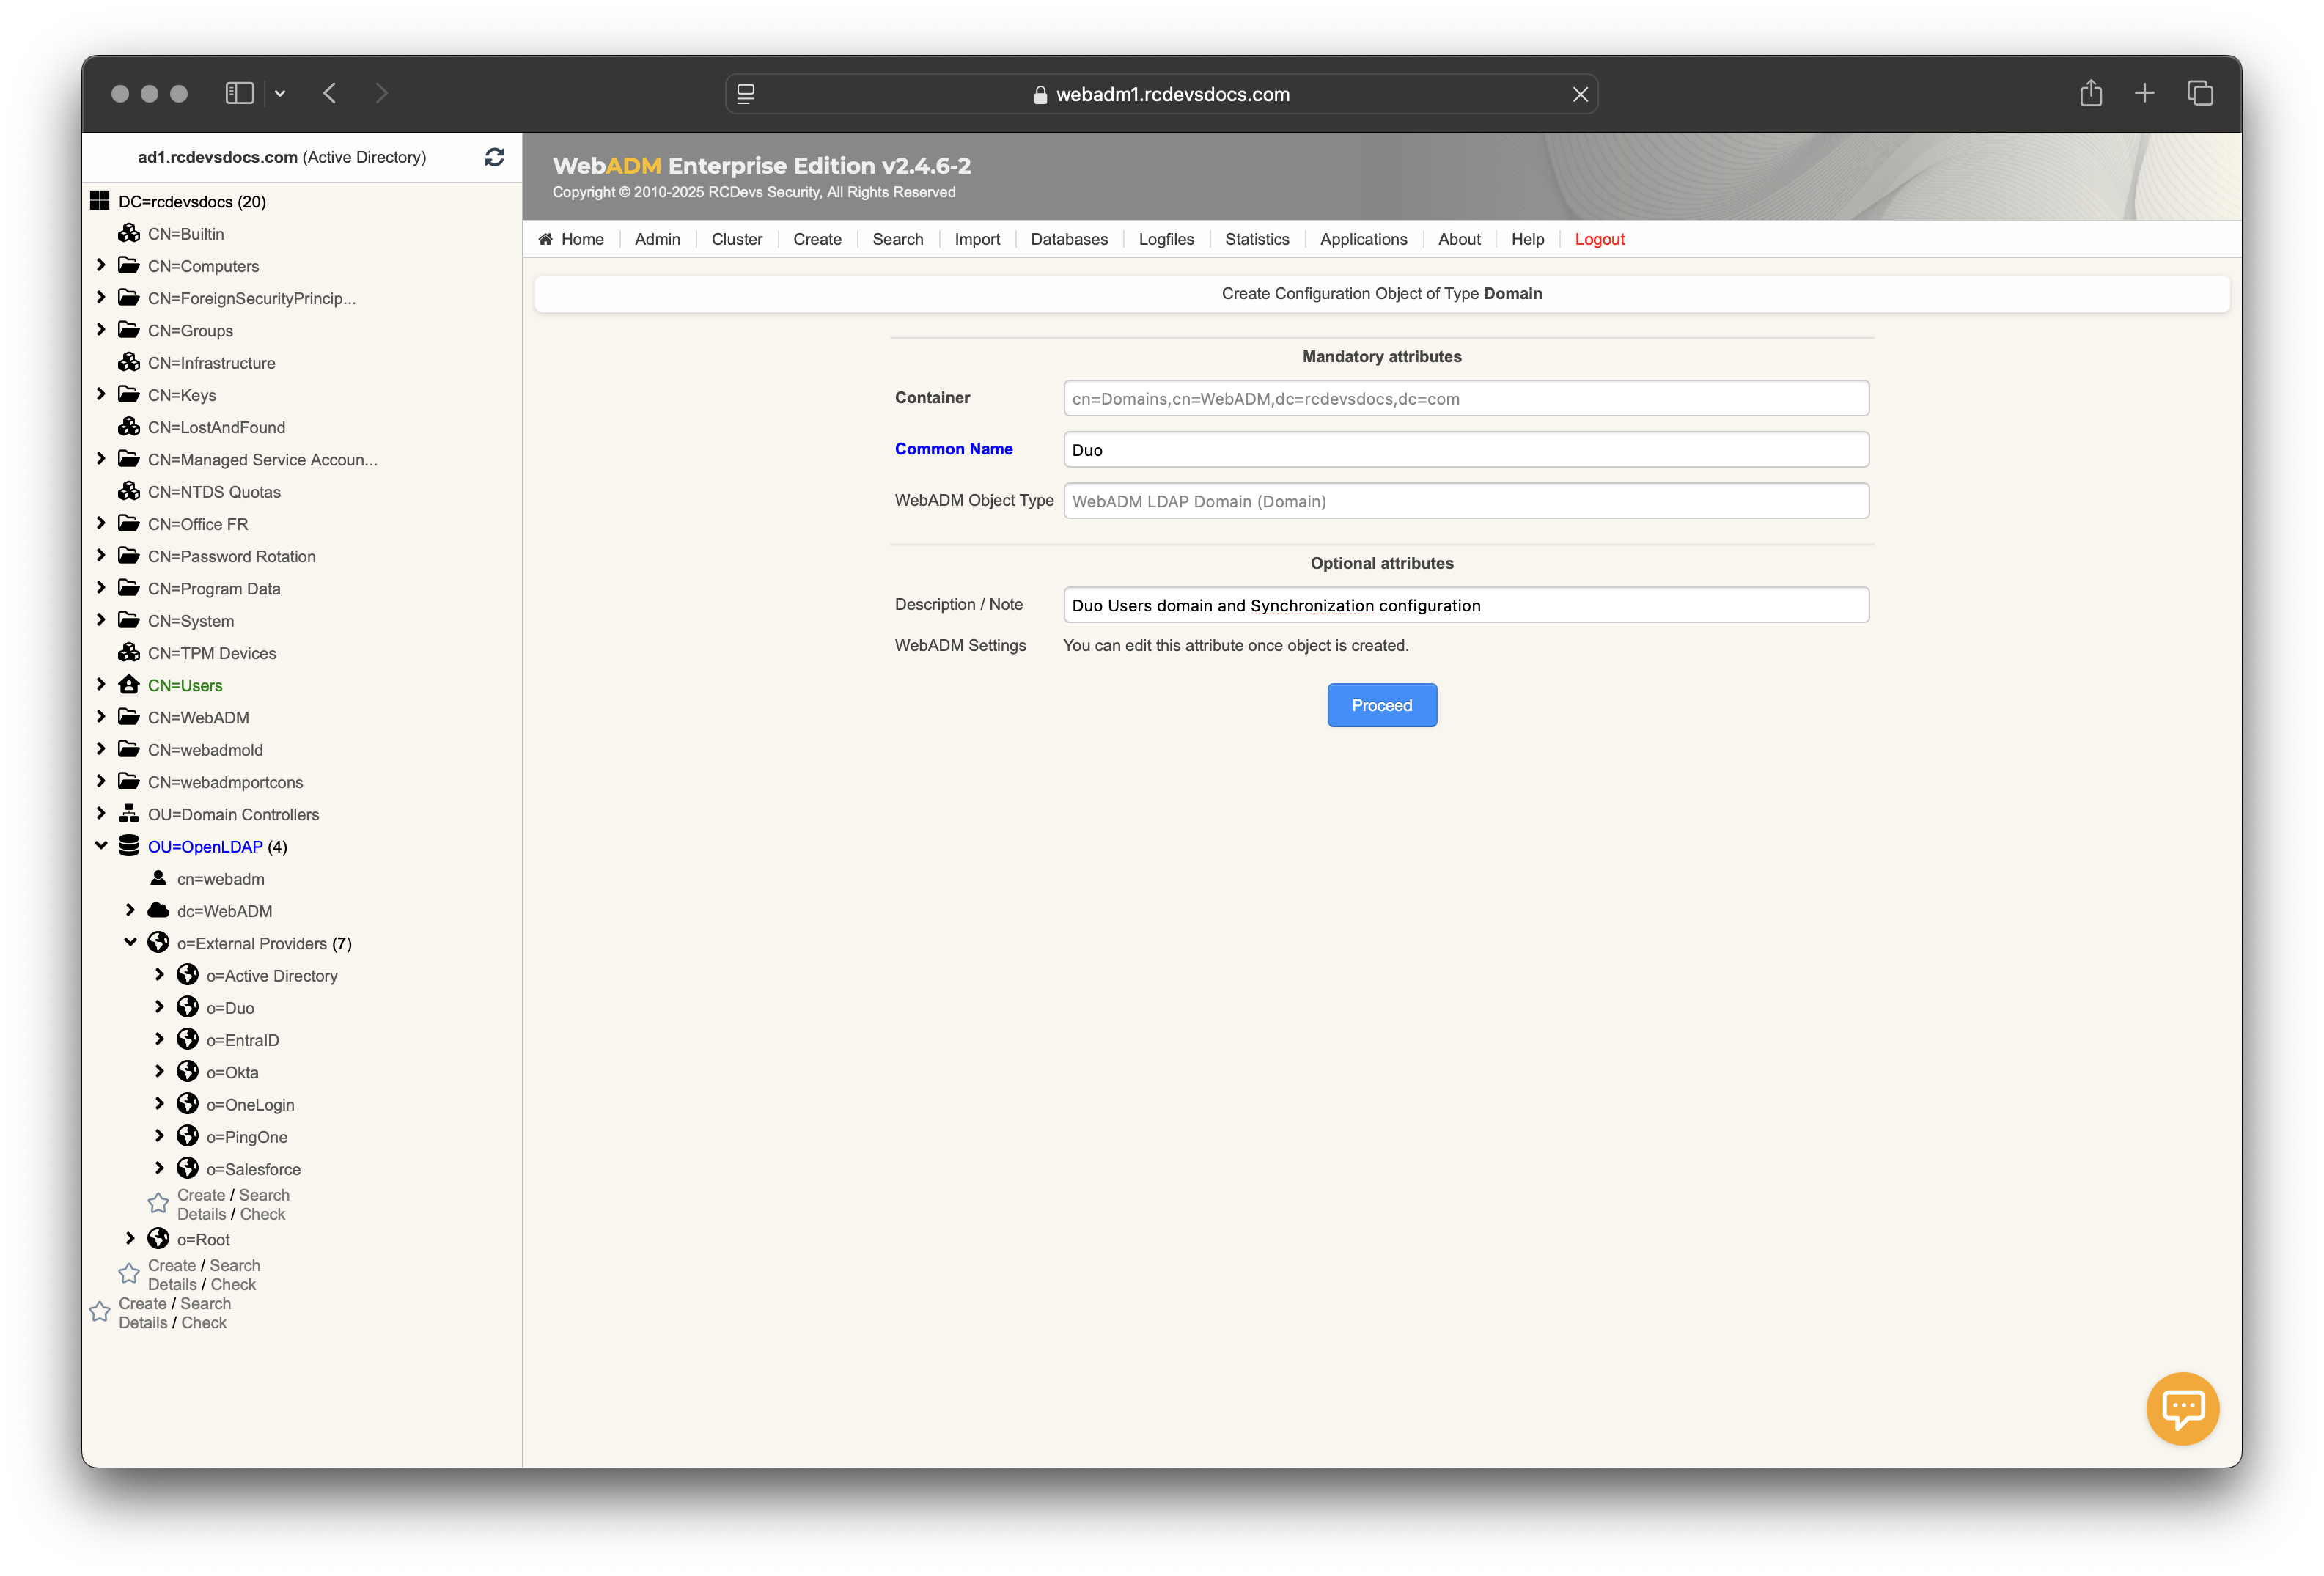
Task: Expand the CN=Keys tree node
Action: point(101,394)
